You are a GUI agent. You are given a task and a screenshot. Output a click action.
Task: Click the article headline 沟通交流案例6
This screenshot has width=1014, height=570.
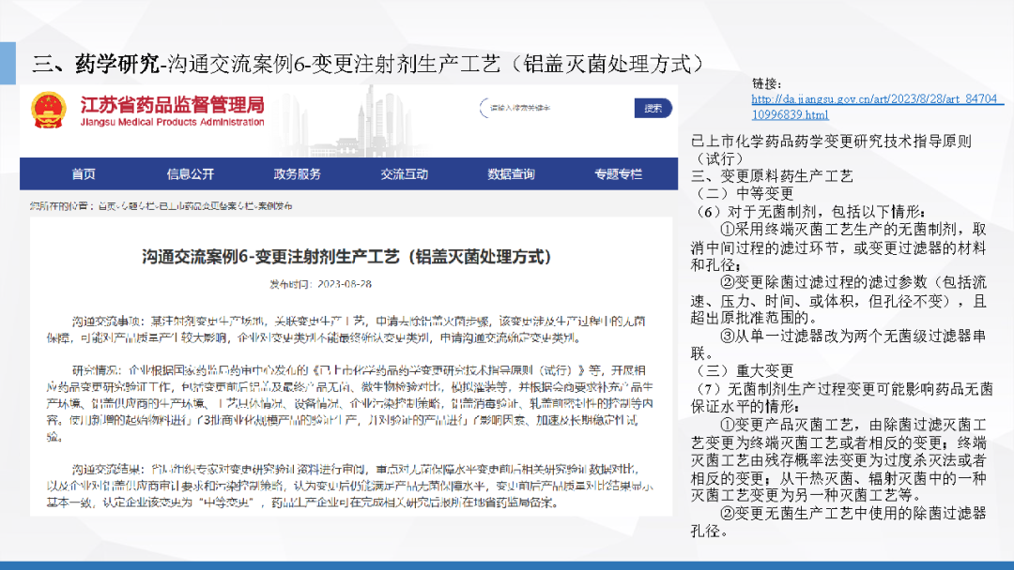pos(346,257)
